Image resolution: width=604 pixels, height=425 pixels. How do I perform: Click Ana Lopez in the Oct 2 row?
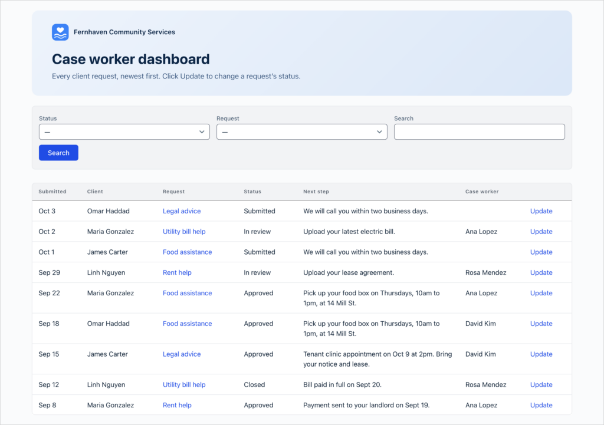pos(481,232)
